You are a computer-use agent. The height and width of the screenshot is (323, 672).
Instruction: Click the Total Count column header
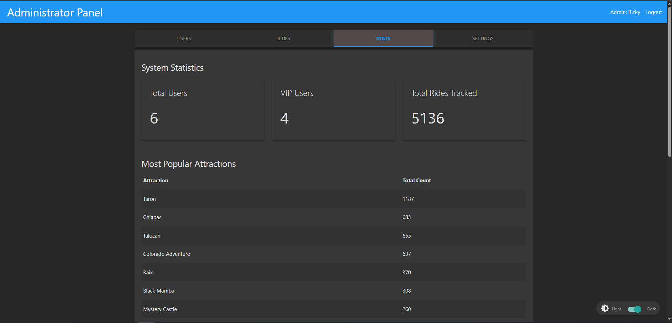(x=417, y=181)
